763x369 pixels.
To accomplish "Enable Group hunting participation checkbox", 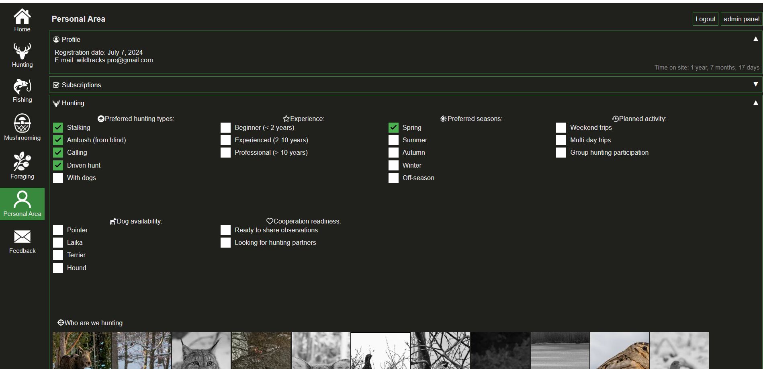I will tap(561, 152).
